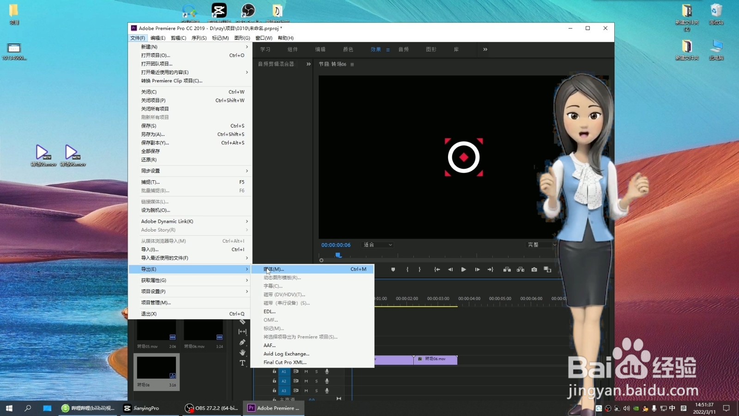Toggle lock on audio track A3

[x=274, y=391]
